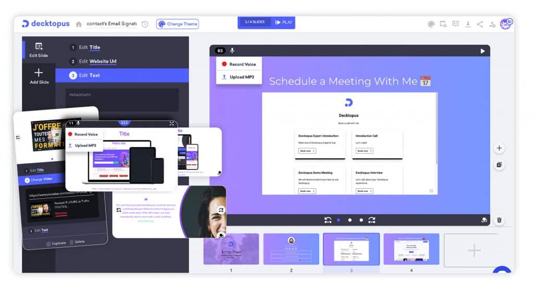Select highlighted slide thumbnail 3

tap(351, 249)
